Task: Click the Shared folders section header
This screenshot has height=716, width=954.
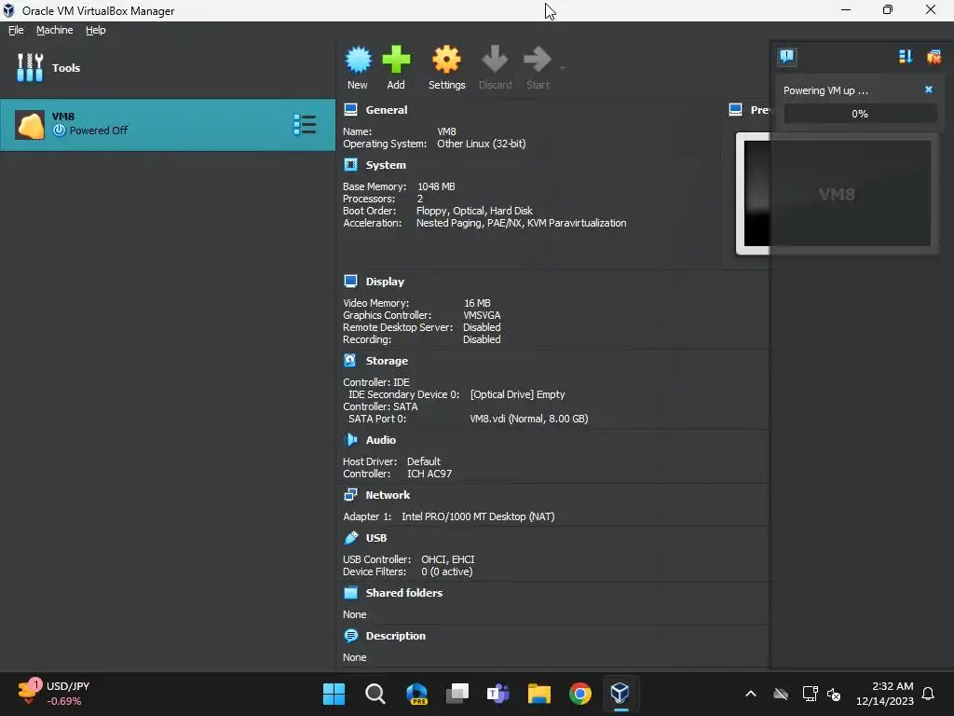Action: [404, 593]
